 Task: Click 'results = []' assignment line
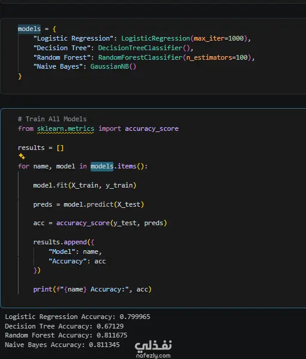point(41,148)
